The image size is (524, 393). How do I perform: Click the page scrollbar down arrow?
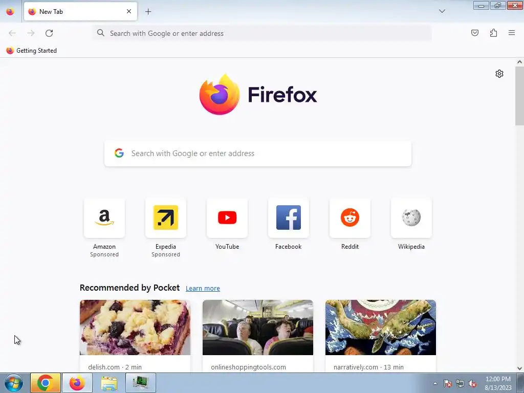tap(519, 368)
